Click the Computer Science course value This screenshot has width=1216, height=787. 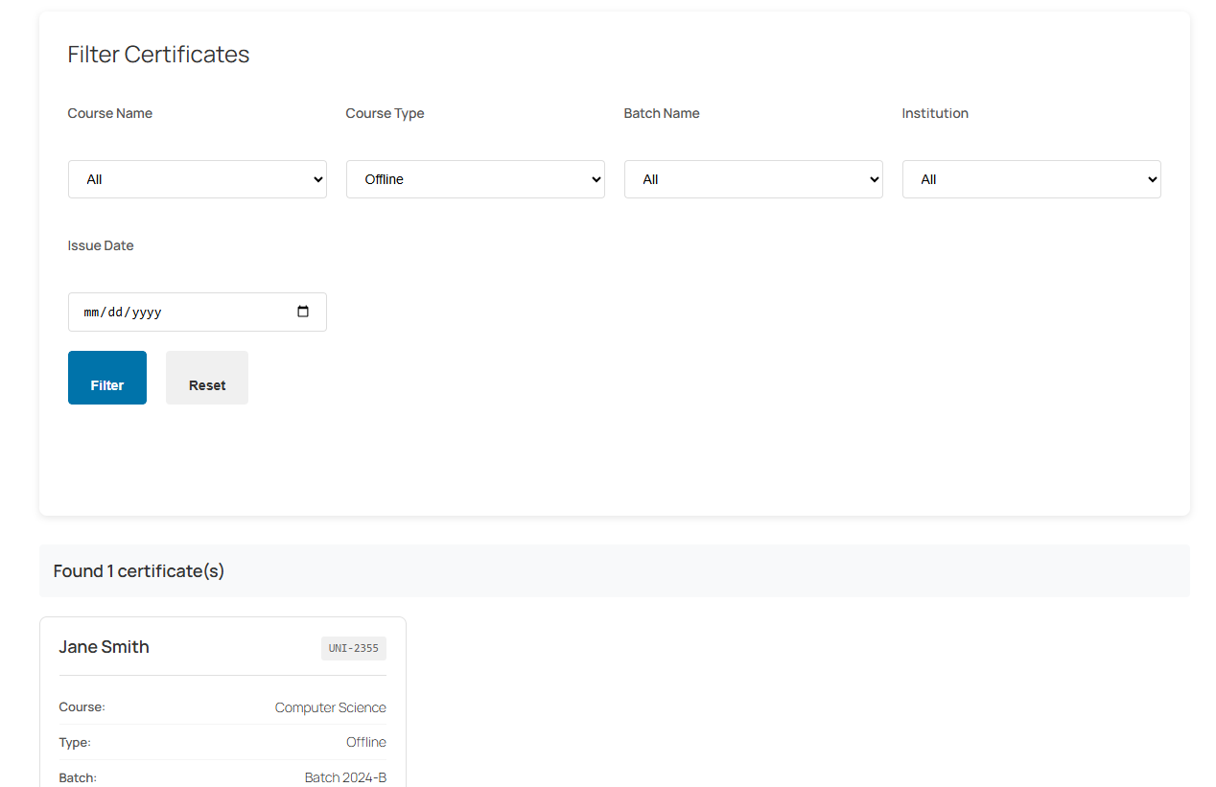pos(330,707)
